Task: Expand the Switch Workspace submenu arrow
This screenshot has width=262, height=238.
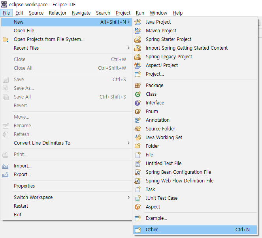Action: pyautogui.click(x=128, y=197)
